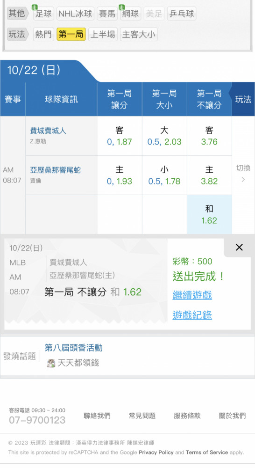Select the 足球 sport tab
The width and height of the screenshot is (255, 468).
tap(43, 14)
